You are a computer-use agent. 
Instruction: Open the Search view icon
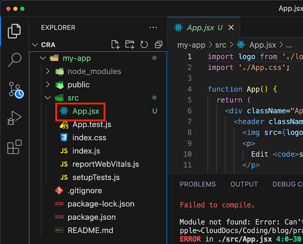coord(14,60)
